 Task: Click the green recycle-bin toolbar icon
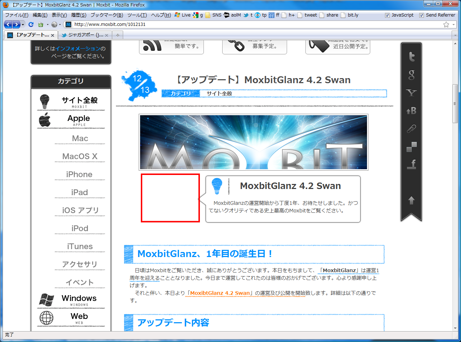[x=41, y=24]
